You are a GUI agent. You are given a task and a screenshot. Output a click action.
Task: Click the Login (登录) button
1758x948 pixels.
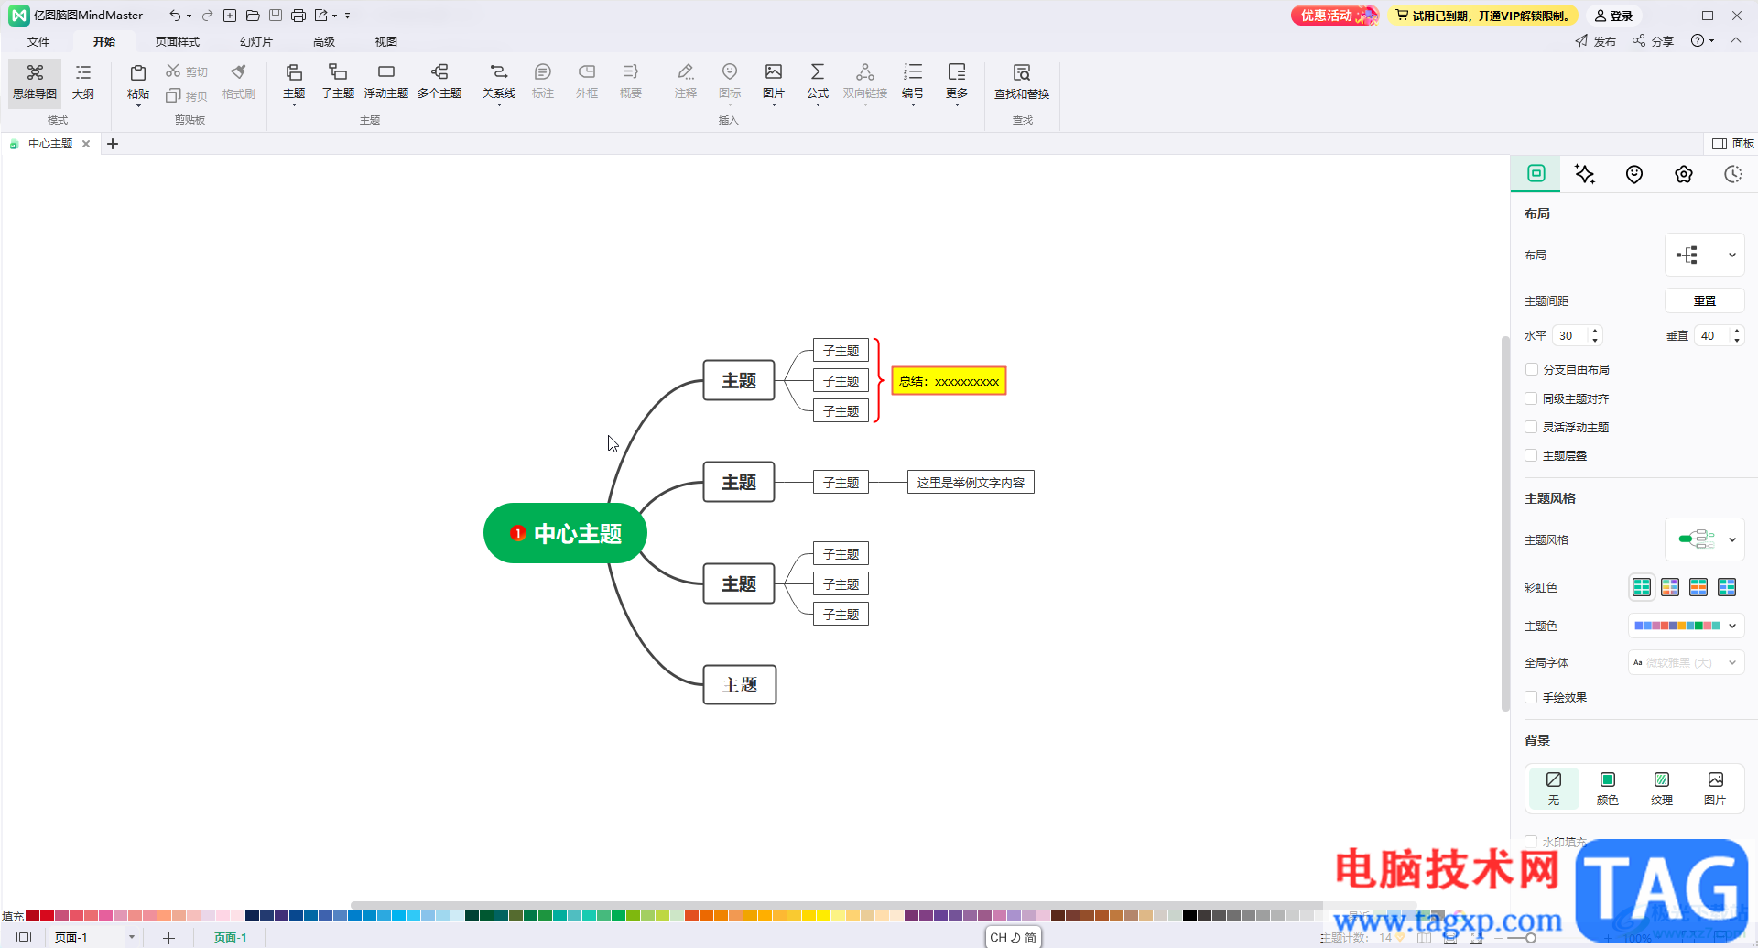point(1613,16)
